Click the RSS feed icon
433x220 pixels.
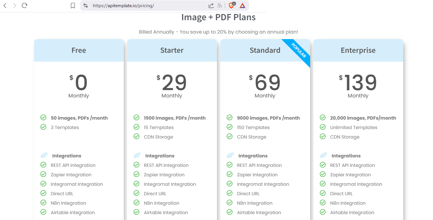[220, 6]
